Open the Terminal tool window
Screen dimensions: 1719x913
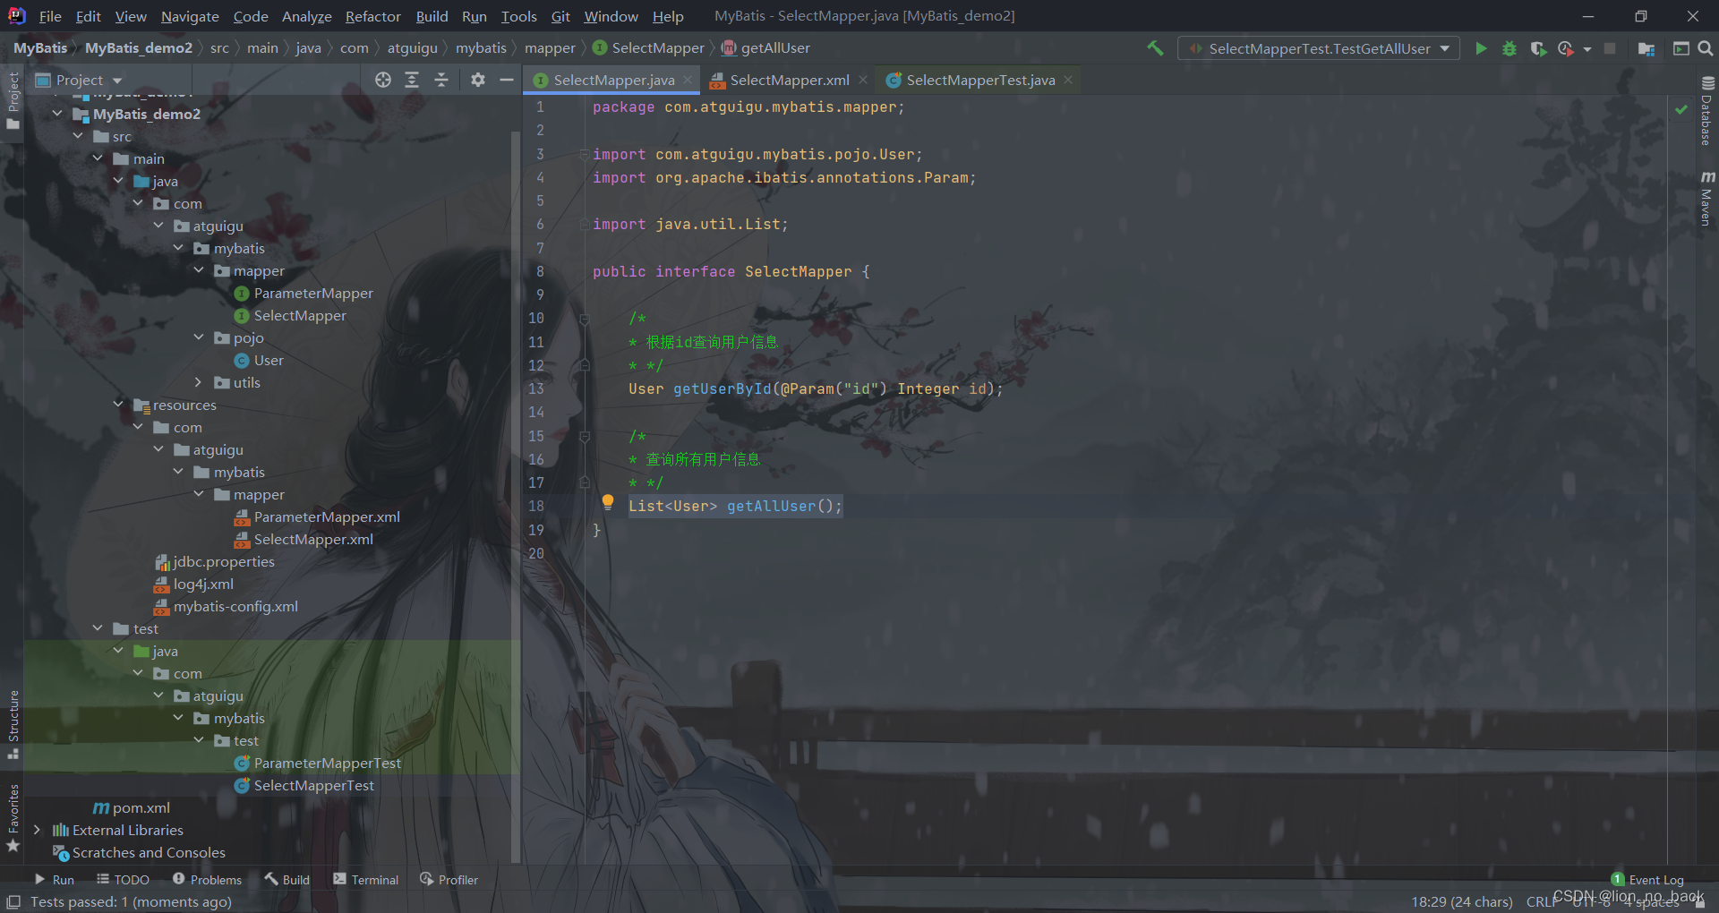(x=365, y=880)
